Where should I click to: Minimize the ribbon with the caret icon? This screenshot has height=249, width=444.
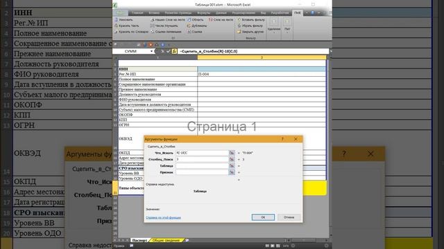pyautogui.click(x=307, y=12)
